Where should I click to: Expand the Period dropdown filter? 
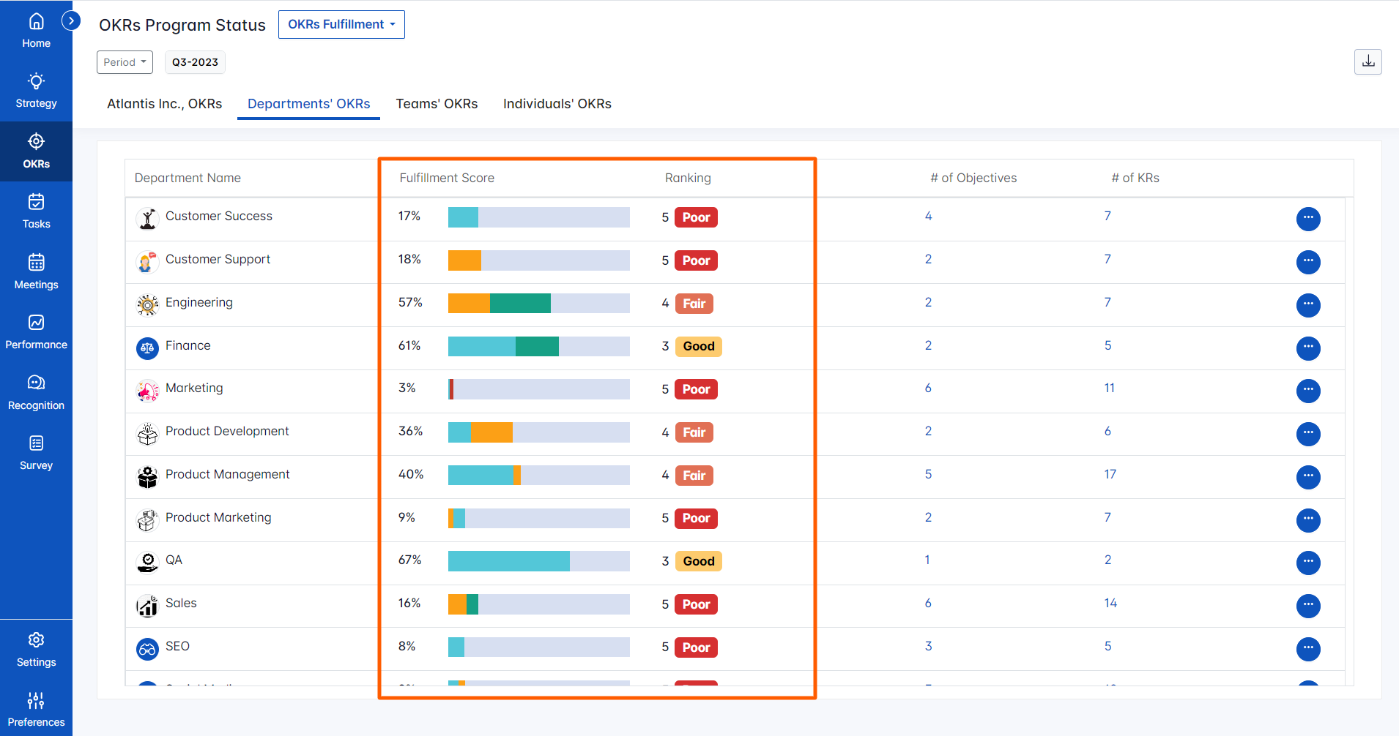(x=125, y=62)
